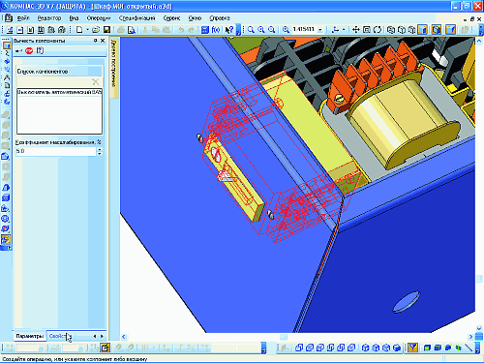The height and width of the screenshot is (363, 484).
Task: Open the f(x) variables icon
Action: pyautogui.click(x=216, y=30)
